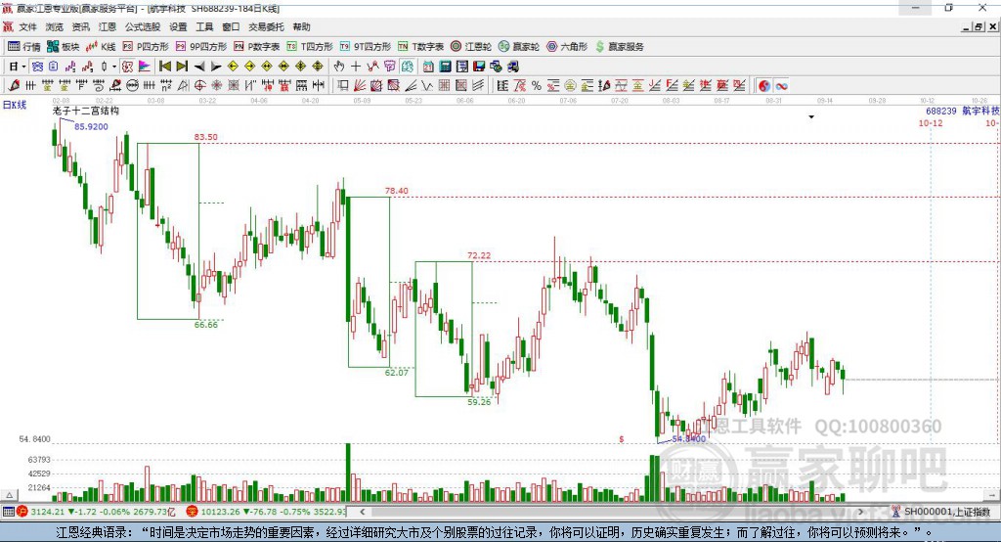This screenshot has width=1001, height=542.
Task: Click the 老子十二宫结构 chart label
Action: 86,111
